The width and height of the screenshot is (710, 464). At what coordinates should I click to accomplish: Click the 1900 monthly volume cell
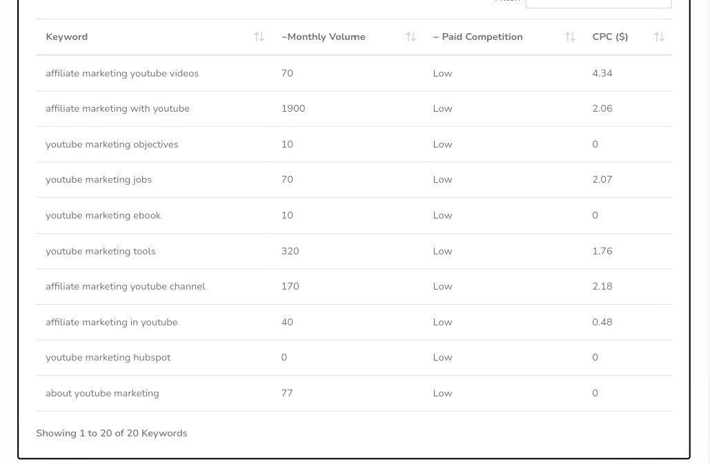[293, 108]
